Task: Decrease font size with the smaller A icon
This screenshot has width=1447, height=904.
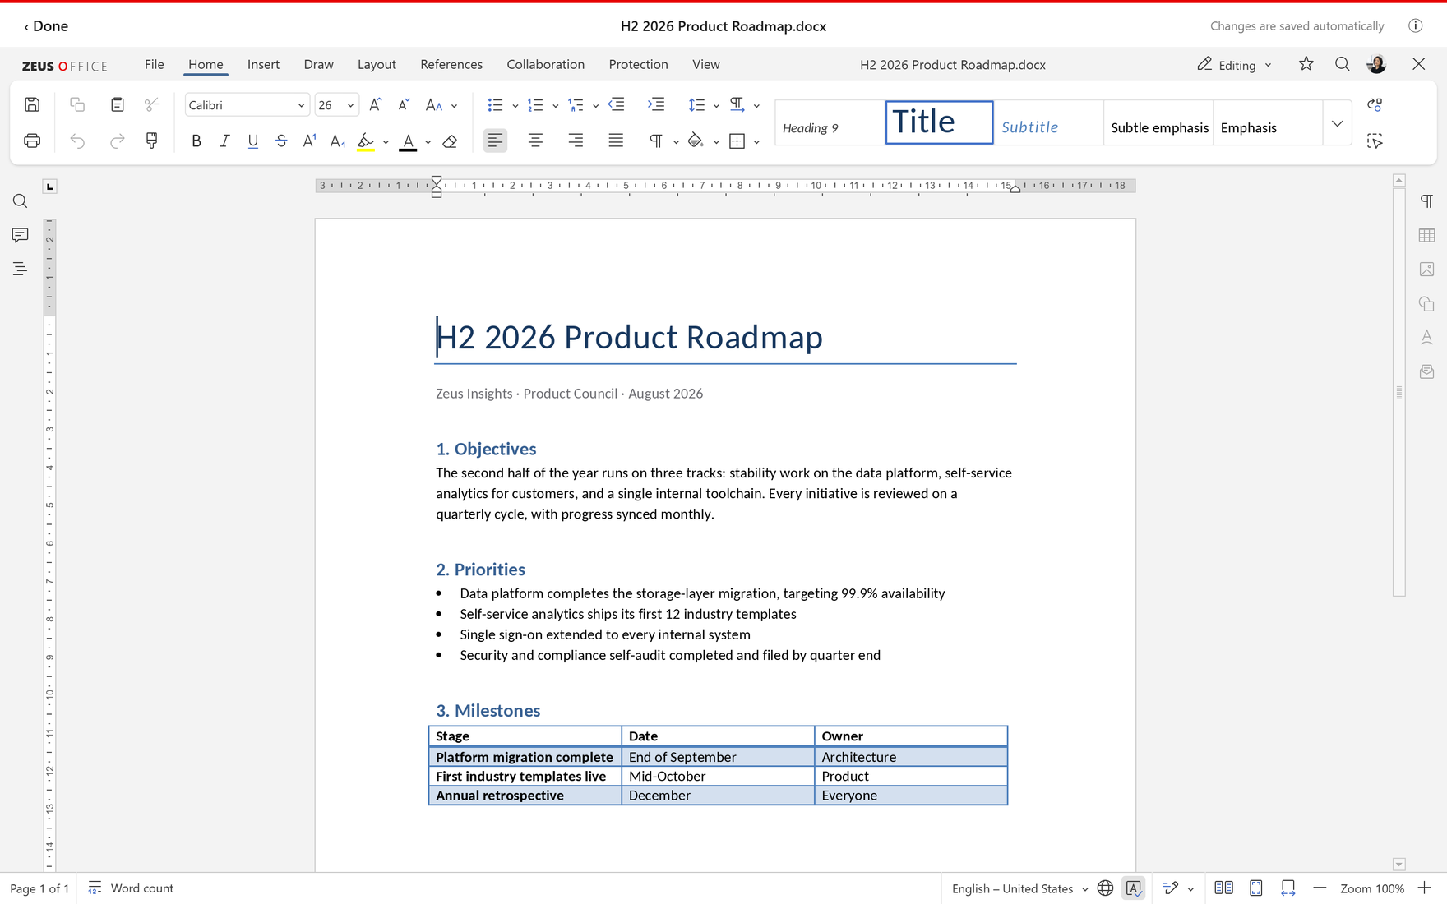Action: click(x=404, y=104)
